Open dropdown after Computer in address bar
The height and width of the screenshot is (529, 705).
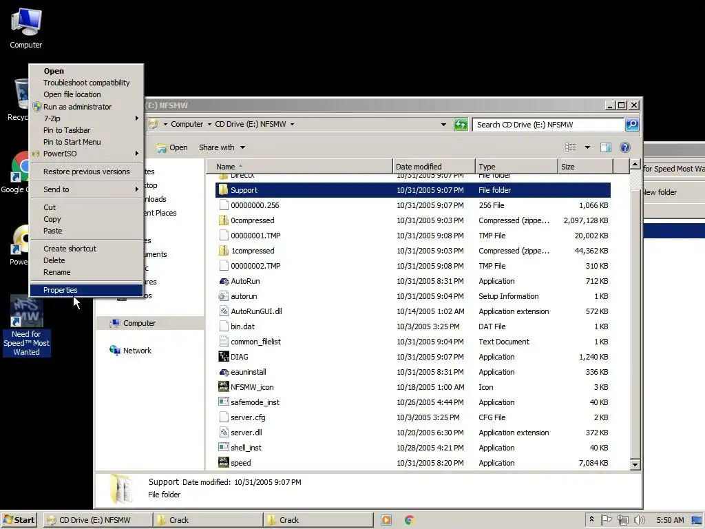point(209,124)
